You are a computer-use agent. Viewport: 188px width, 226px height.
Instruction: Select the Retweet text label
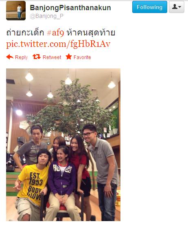pyautogui.click(x=52, y=57)
